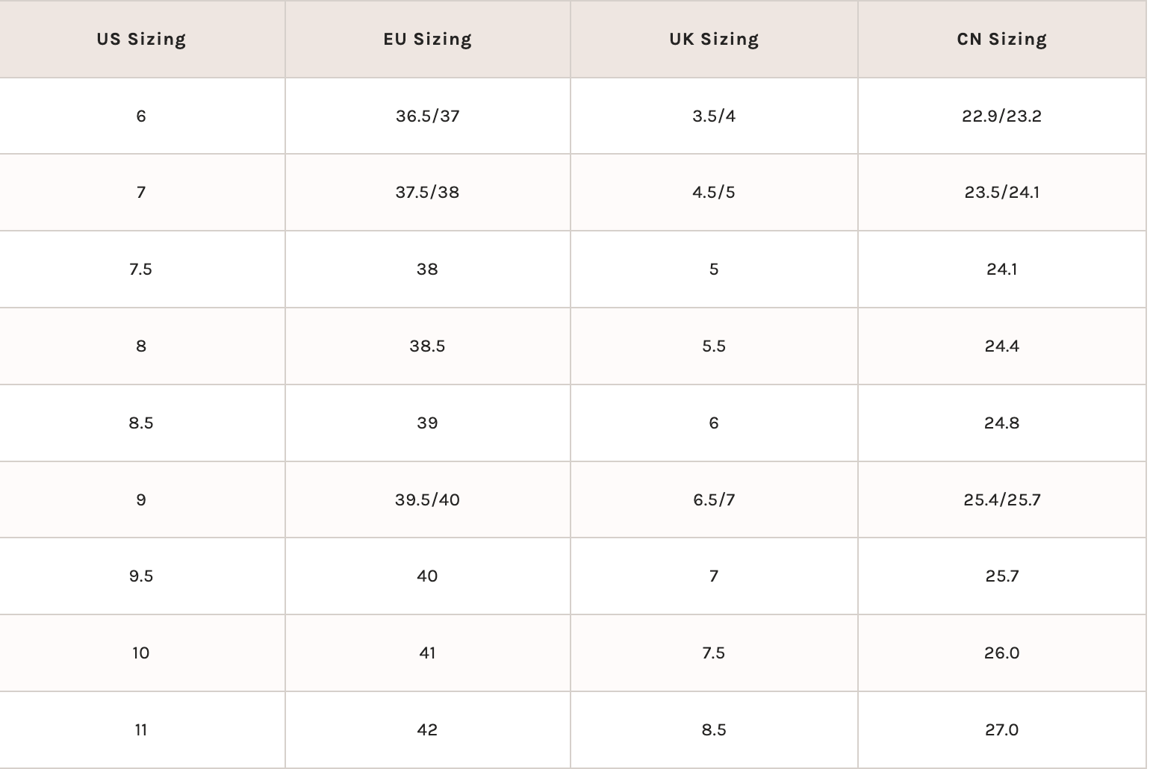Select EU size 37.5/38 cell
The height and width of the screenshot is (769, 1150).
427,193
